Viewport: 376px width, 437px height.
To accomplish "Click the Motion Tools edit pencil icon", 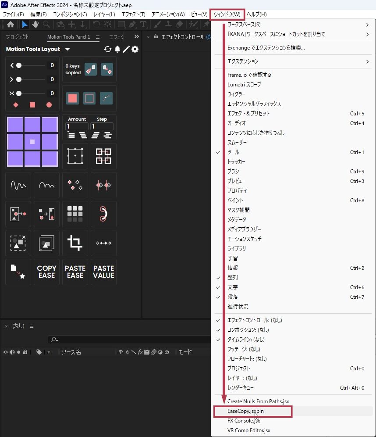I will click(x=126, y=49).
